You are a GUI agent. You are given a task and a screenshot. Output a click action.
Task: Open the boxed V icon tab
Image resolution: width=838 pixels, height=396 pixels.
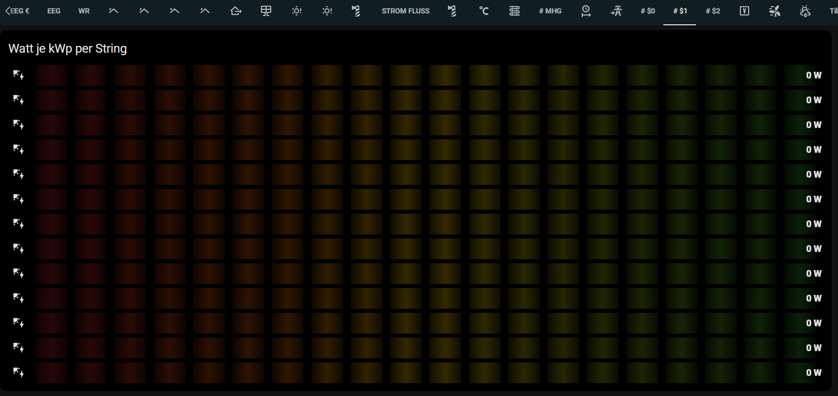coord(744,11)
